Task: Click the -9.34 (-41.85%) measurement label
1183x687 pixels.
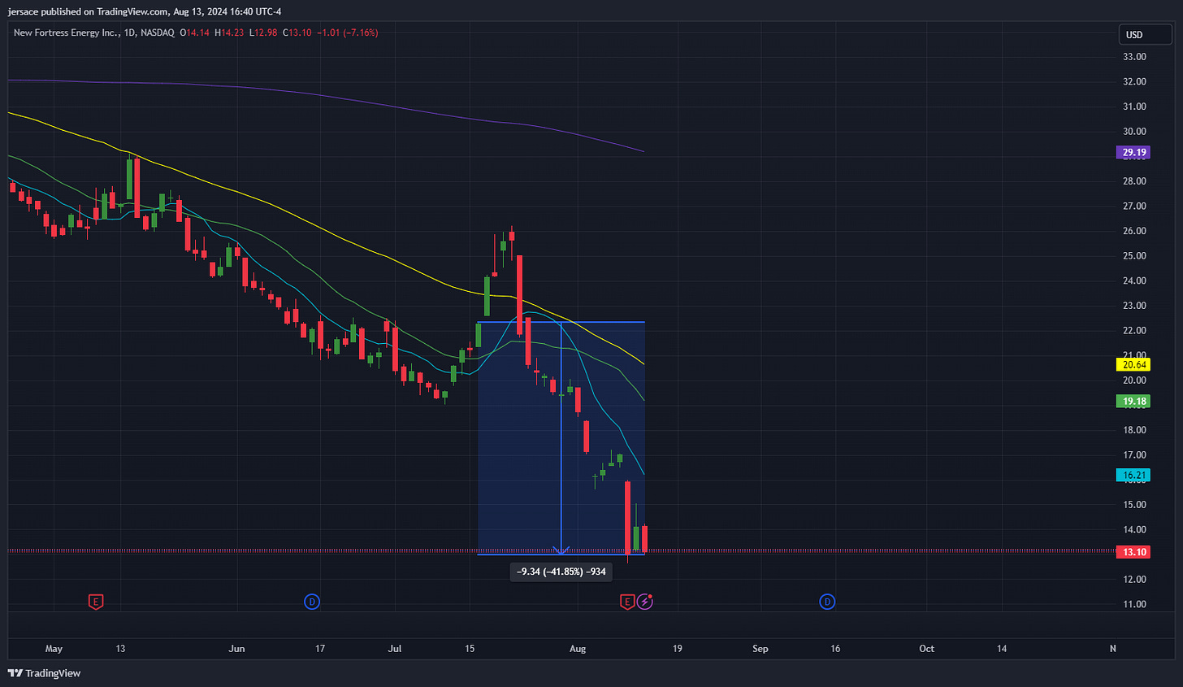Action: click(x=561, y=572)
